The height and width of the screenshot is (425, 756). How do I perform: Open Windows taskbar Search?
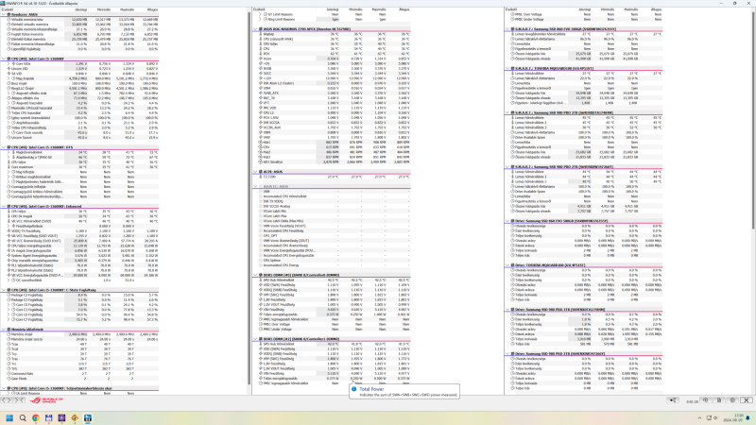click(x=23, y=417)
